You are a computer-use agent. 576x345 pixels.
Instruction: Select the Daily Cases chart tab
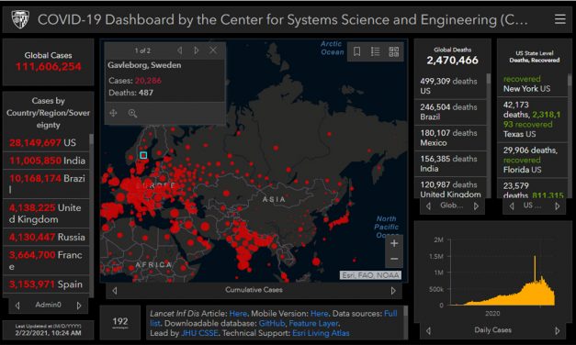(492, 329)
